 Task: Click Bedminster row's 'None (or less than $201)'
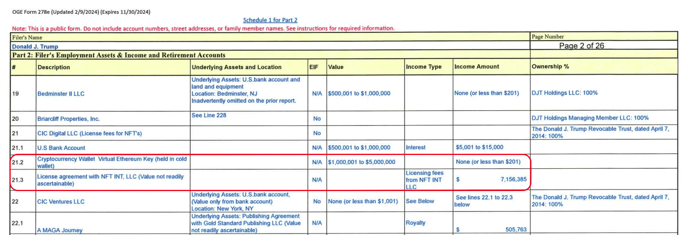[x=487, y=93]
